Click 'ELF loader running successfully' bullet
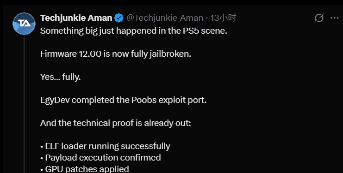This screenshot has width=343, height=173. pos(105,146)
